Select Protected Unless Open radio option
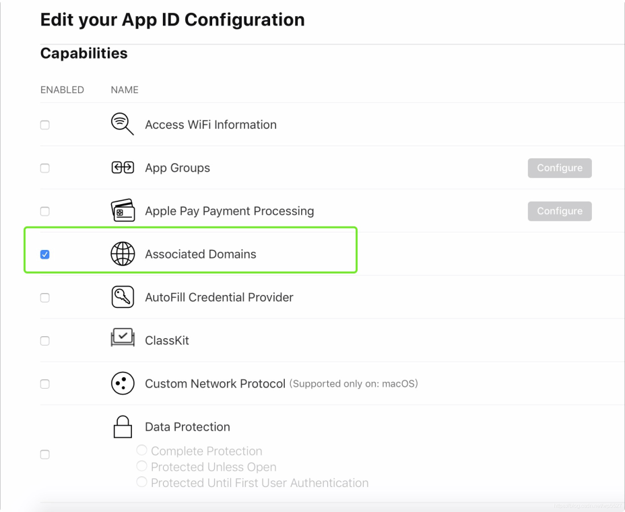Viewport: 625px width, 512px height. [141, 466]
